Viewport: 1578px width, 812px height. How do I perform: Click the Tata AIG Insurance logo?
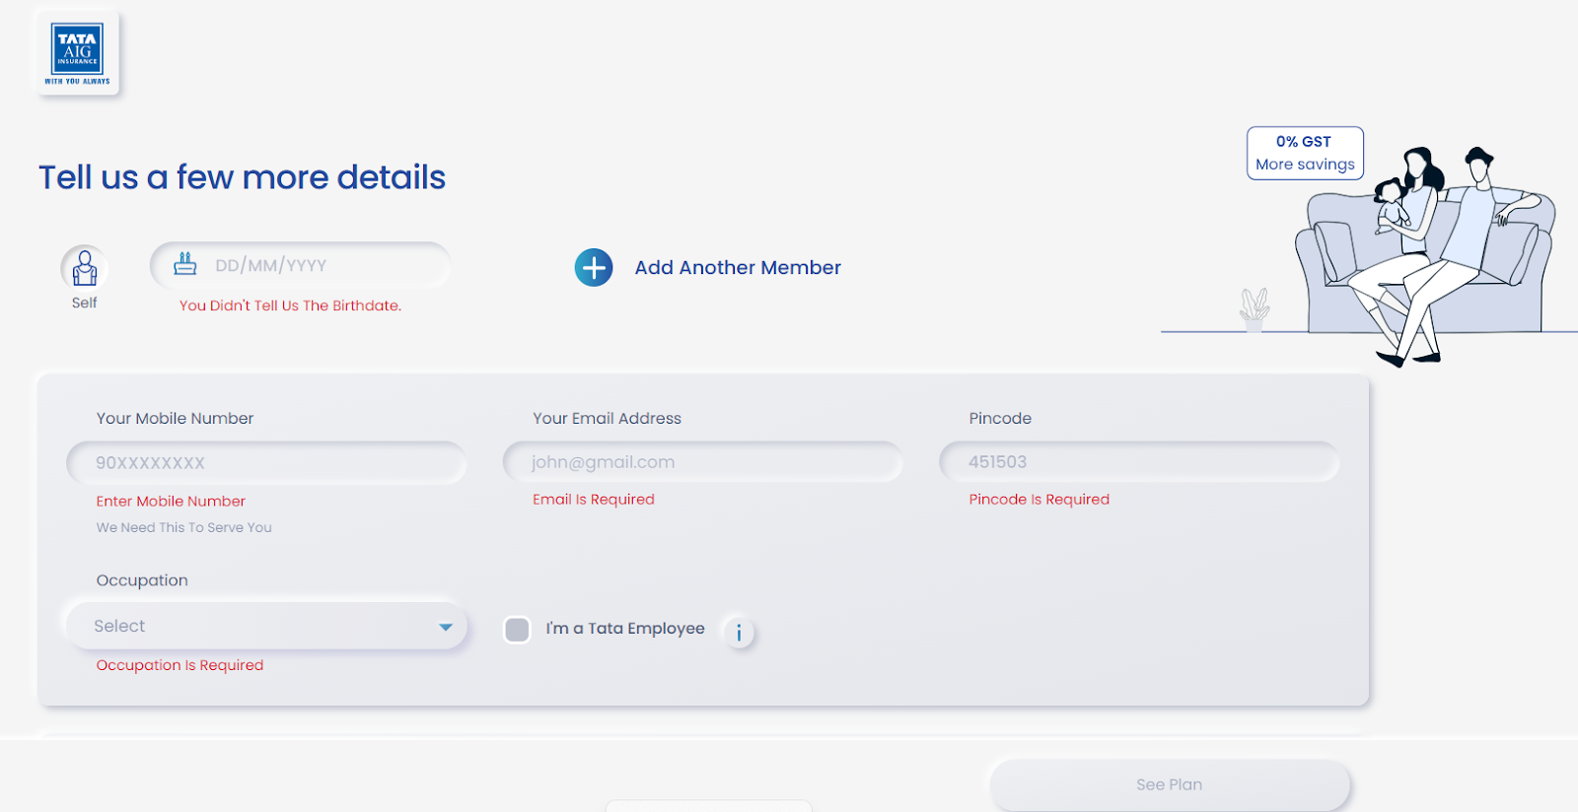(x=78, y=53)
